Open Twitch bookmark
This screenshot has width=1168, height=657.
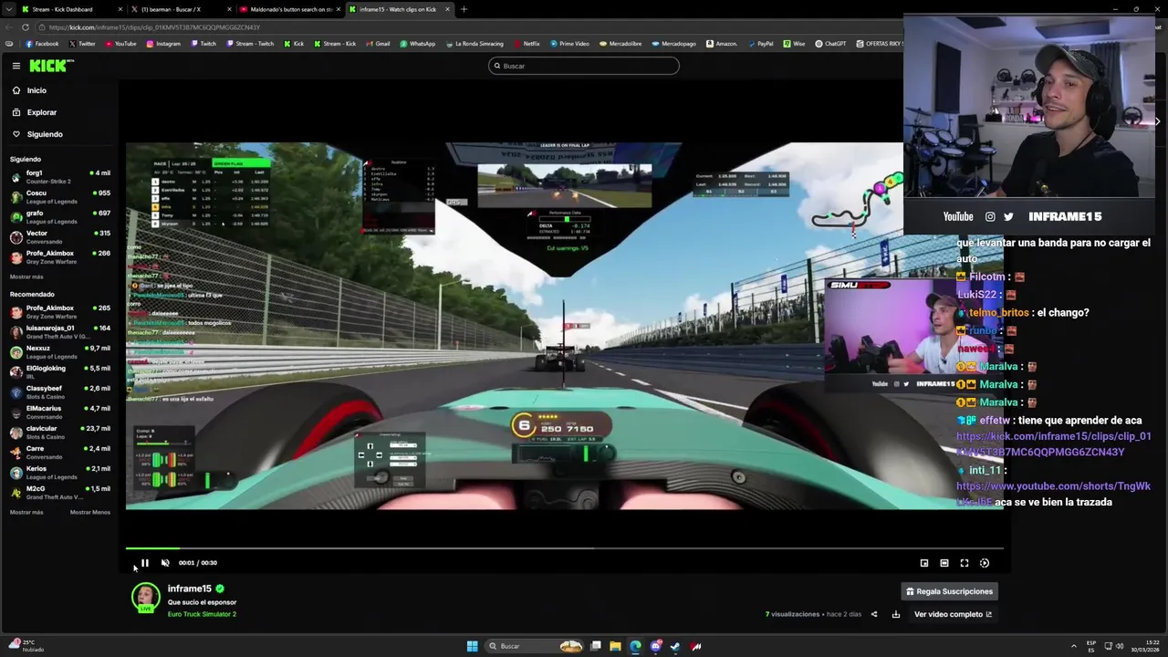(203, 44)
